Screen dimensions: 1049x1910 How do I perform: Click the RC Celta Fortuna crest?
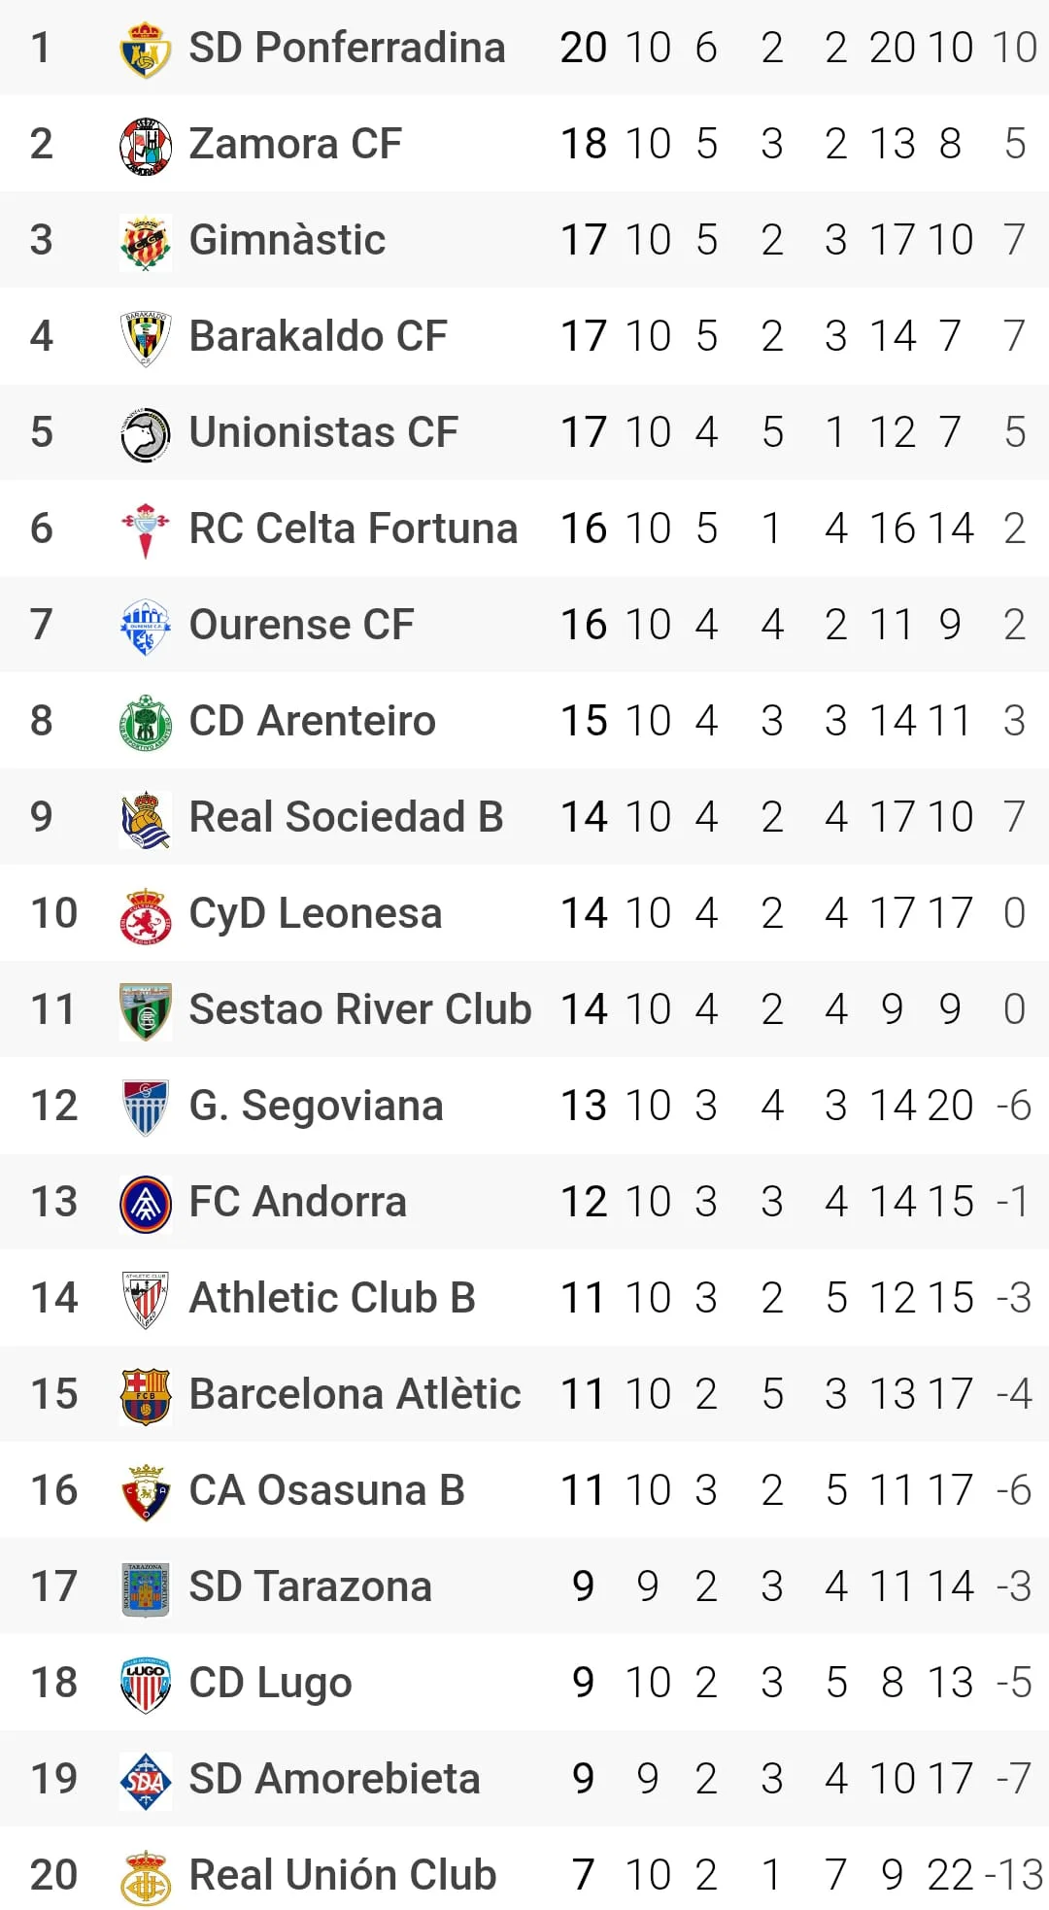coord(145,529)
